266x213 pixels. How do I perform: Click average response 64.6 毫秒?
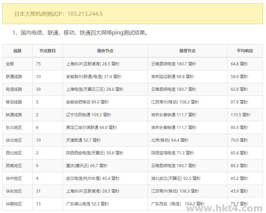(239, 64)
